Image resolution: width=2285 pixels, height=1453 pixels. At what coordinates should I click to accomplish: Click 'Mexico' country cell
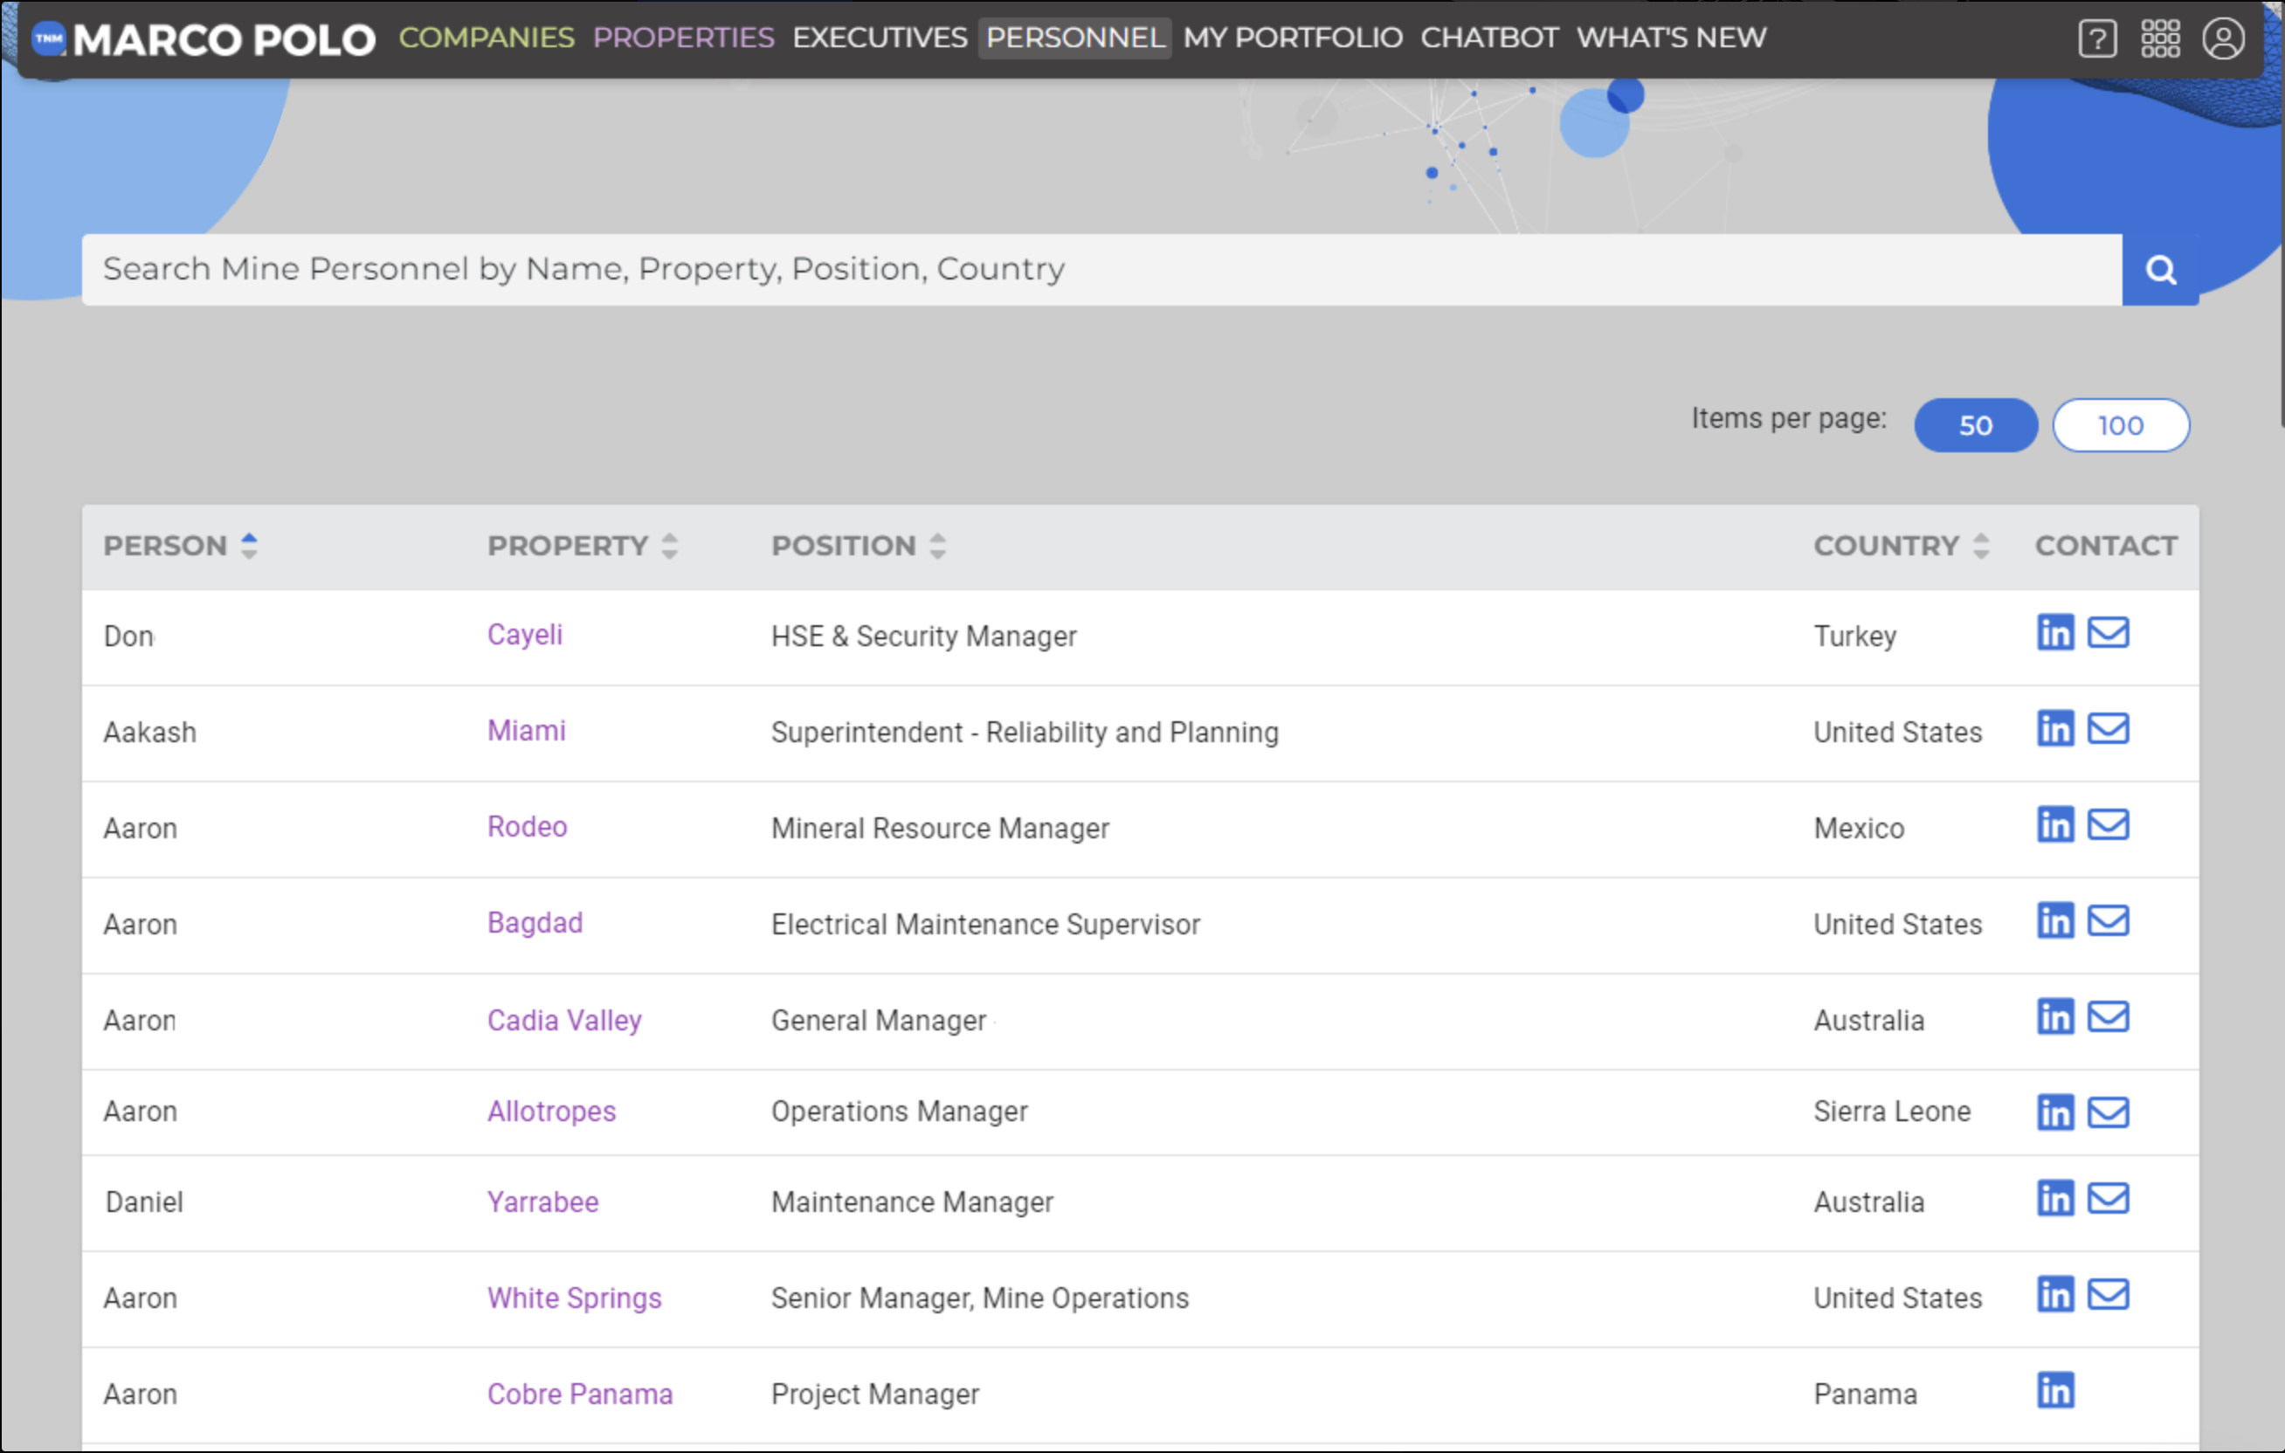pos(1859,828)
